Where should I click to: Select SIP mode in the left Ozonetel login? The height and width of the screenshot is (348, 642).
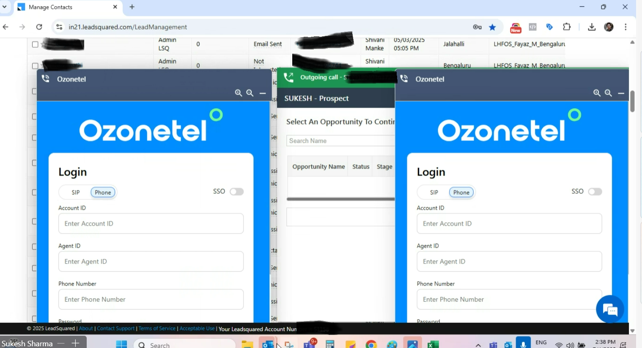pos(76,192)
